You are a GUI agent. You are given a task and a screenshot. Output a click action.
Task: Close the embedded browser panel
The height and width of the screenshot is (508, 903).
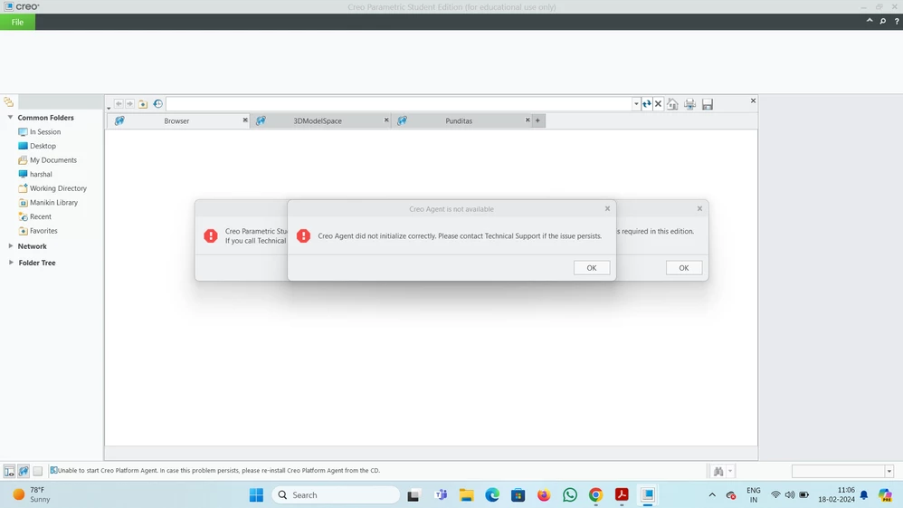click(x=753, y=101)
